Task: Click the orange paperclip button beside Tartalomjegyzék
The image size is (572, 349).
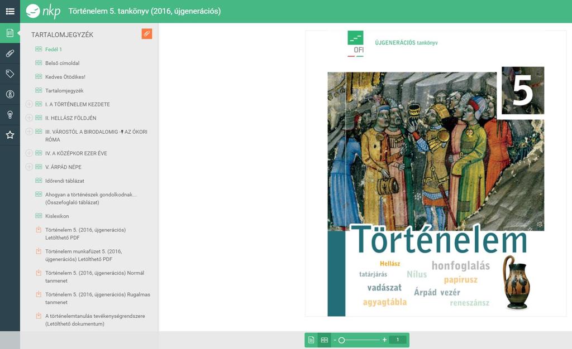Action: pyautogui.click(x=147, y=34)
